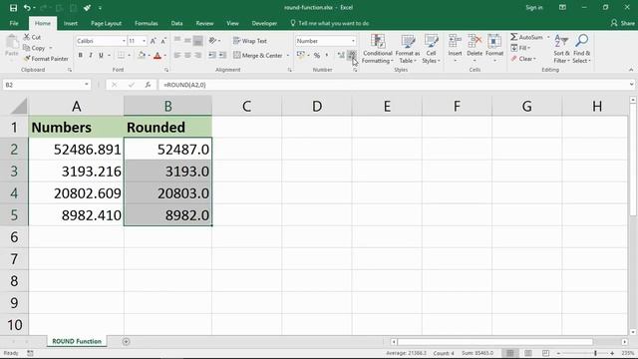The width and height of the screenshot is (638, 359).
Task: Toggle Merge & Center
Action: (x=258, y=56)
